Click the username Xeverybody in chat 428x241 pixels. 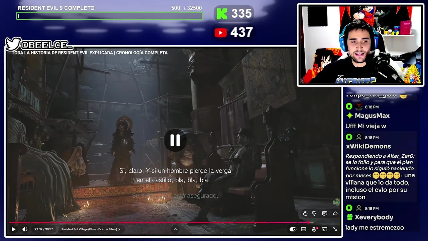[374, 217]
